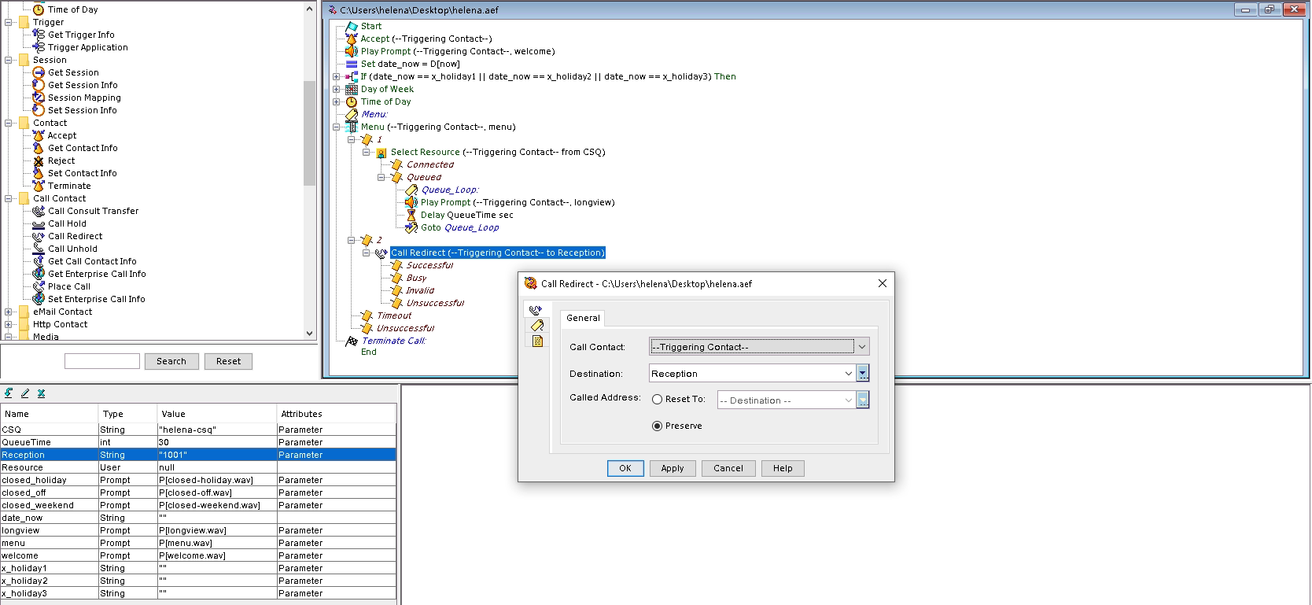Click the palette search text field

pyautogui.click(x=102, y=361)
